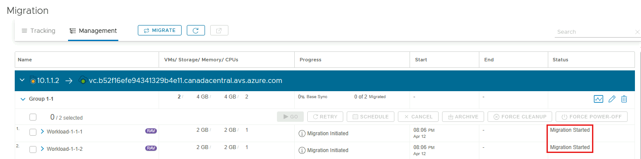Viewport: 641px width, 159px height.
Task: Delete Group 1-1 with the trash icon
Action: [x=624, y=99]
